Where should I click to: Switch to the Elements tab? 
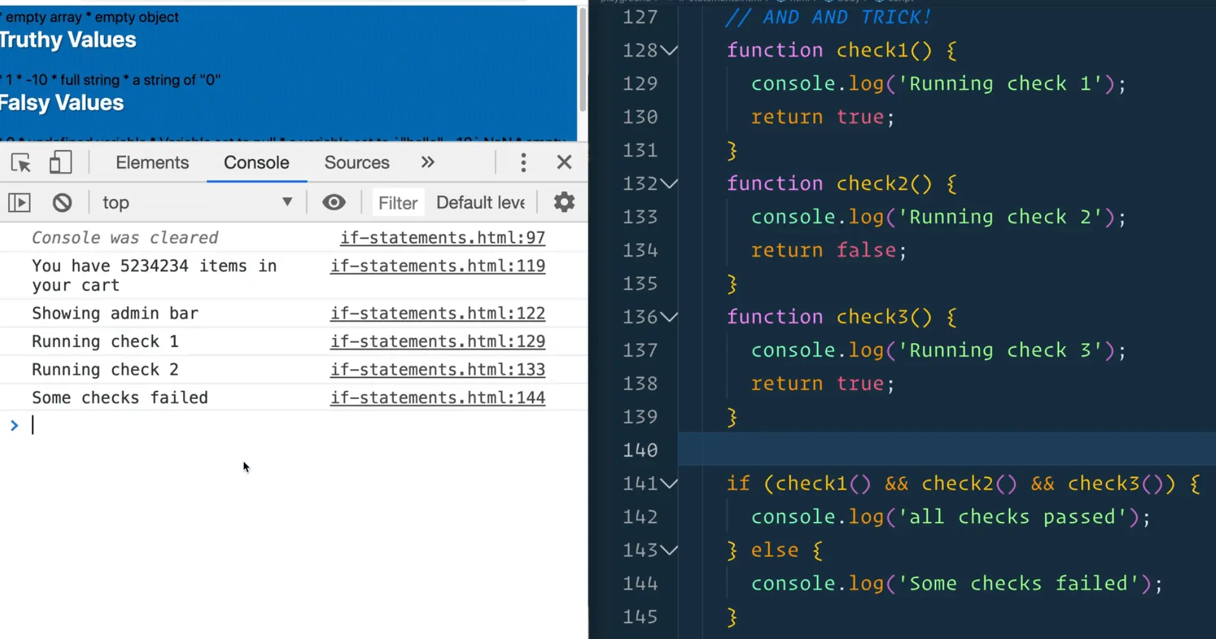click(152, 163)
